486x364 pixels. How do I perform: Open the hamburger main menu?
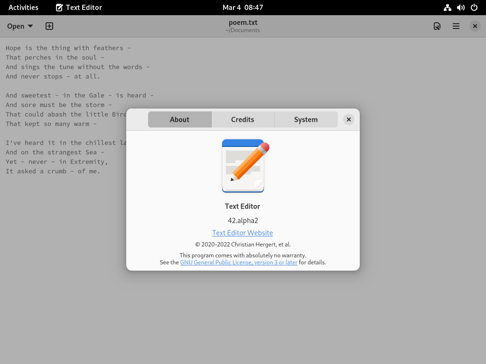(456, 26)
